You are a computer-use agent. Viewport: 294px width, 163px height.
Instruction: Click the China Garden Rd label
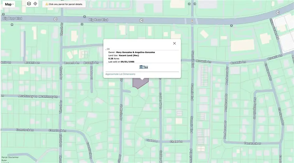coord(274,29)
